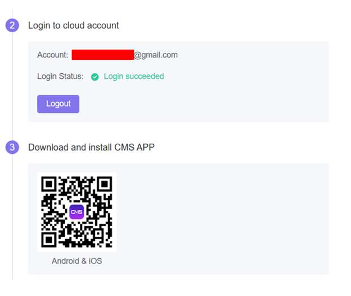Click the 'Account:' label
The width and height of the screenshot is (351, 296).
coord(52,55)
